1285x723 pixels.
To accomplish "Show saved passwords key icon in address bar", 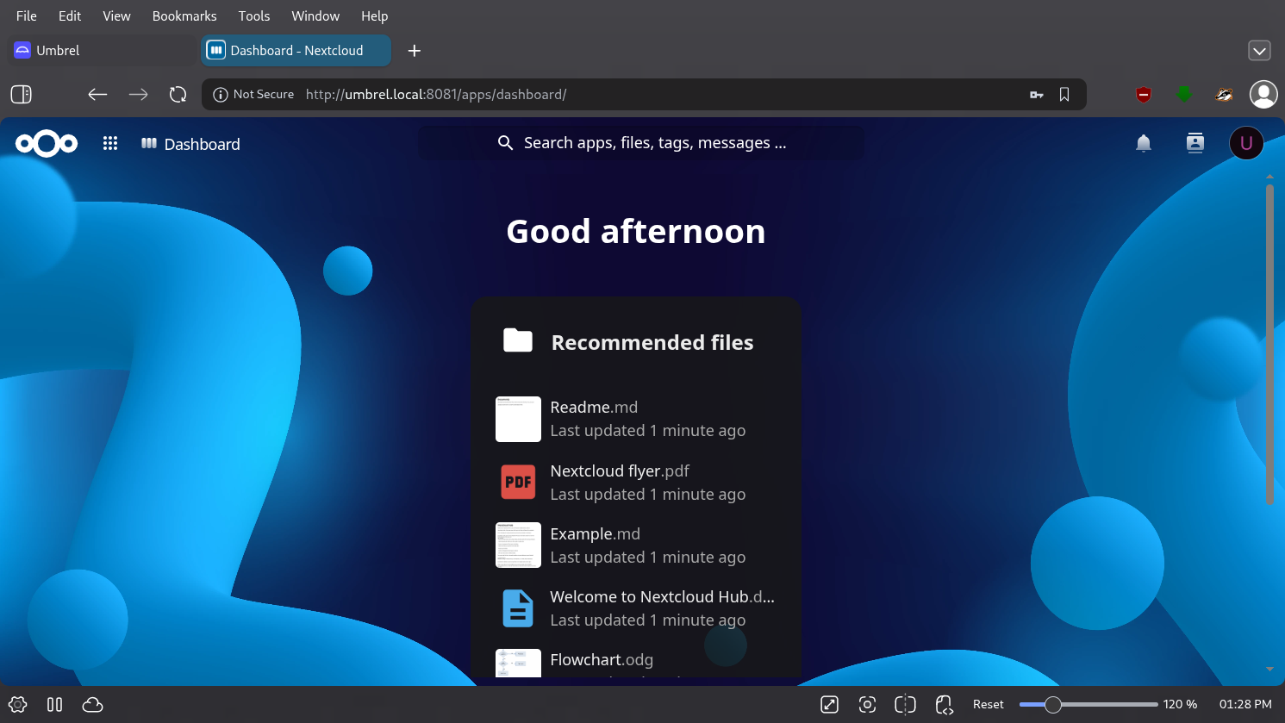I will (x=1037, y=95).
